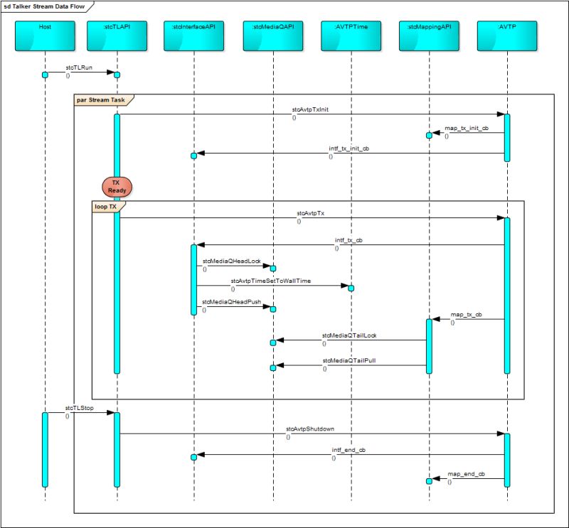The width and height of the screenshot is (569, 528).
Task: Click the sd Talker Stream Data Flow title
Action: (43, 6)
